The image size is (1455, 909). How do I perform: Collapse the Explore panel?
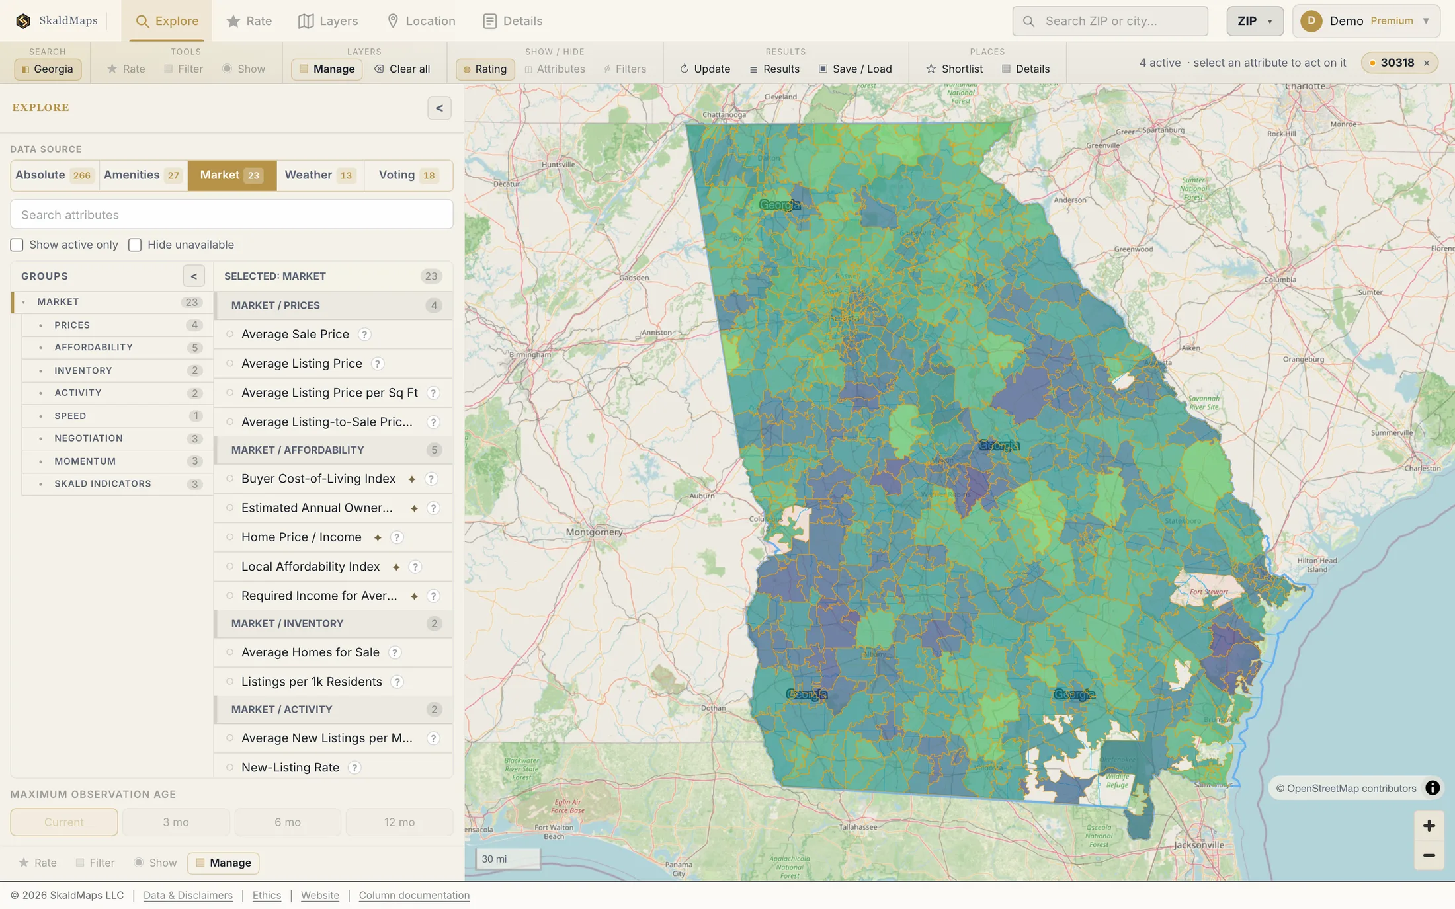coord(439,108)
